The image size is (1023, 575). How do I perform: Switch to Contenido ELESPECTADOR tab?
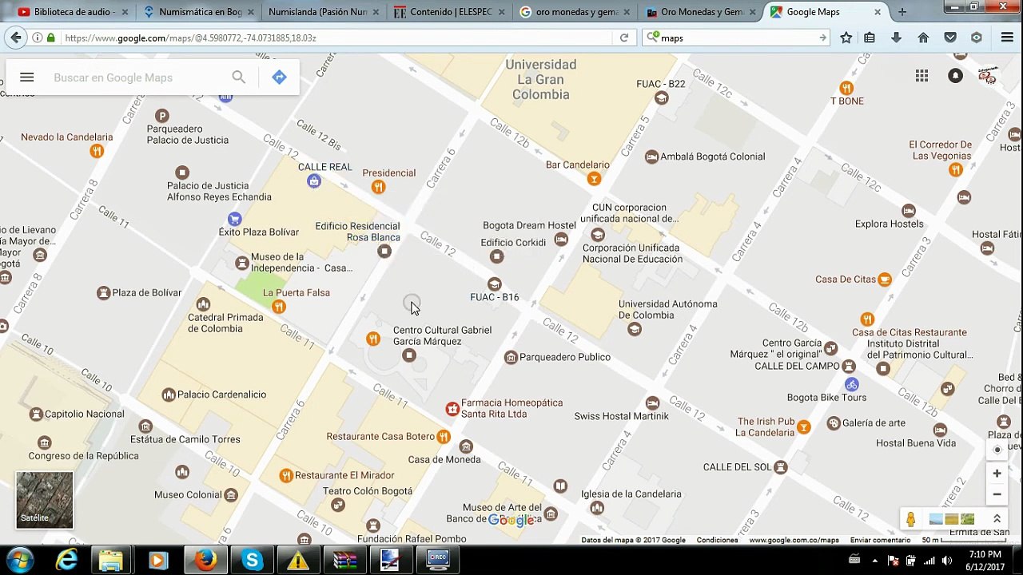pyautogui.click(x=451, y=12)
